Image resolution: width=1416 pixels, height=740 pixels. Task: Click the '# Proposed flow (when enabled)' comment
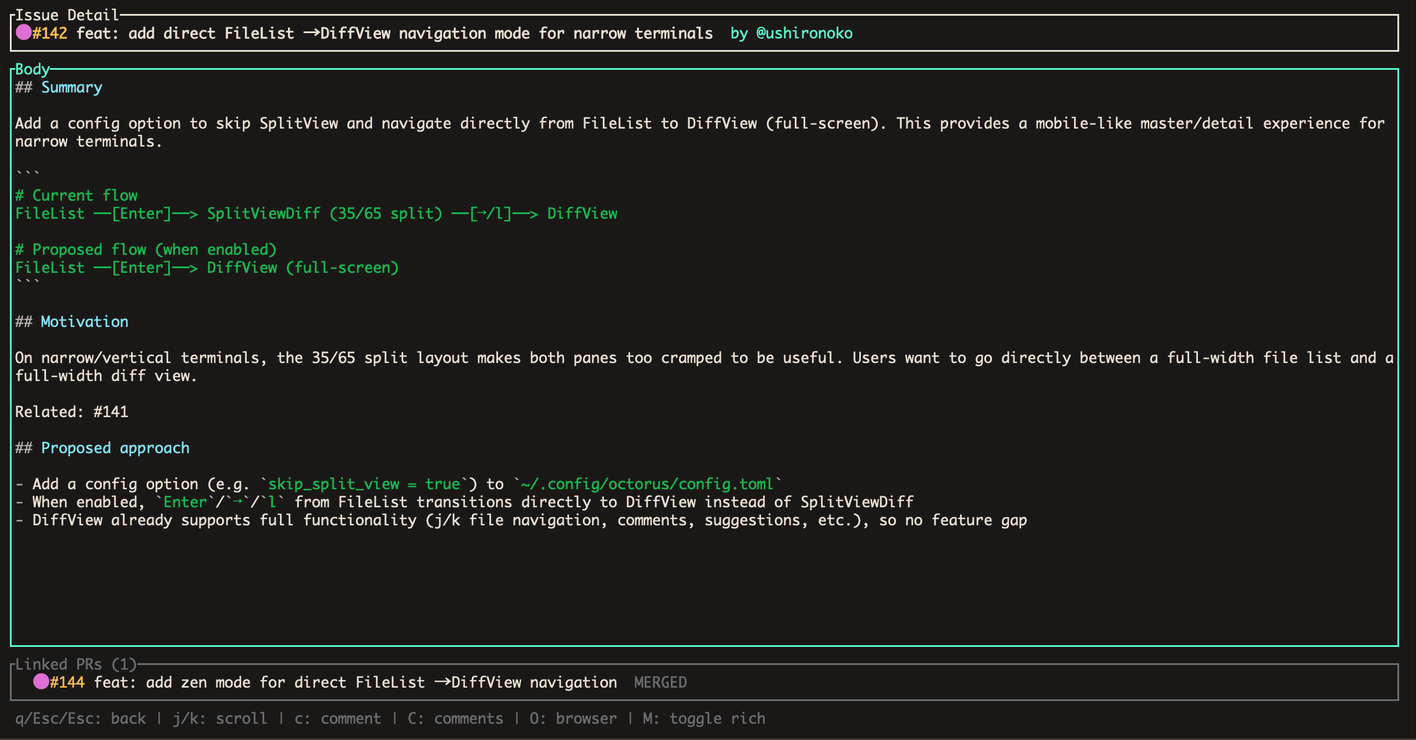pyautogui.click(x=146, y=250)
